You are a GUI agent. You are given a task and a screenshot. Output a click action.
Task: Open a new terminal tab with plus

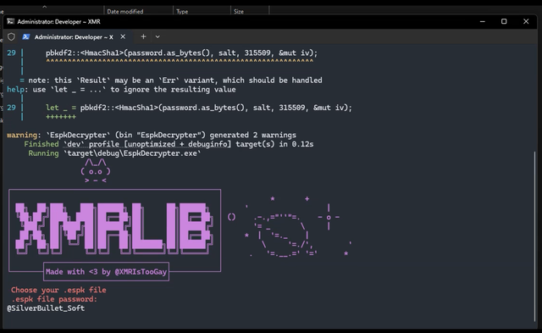pyautogui.click(x=143, y=36)
